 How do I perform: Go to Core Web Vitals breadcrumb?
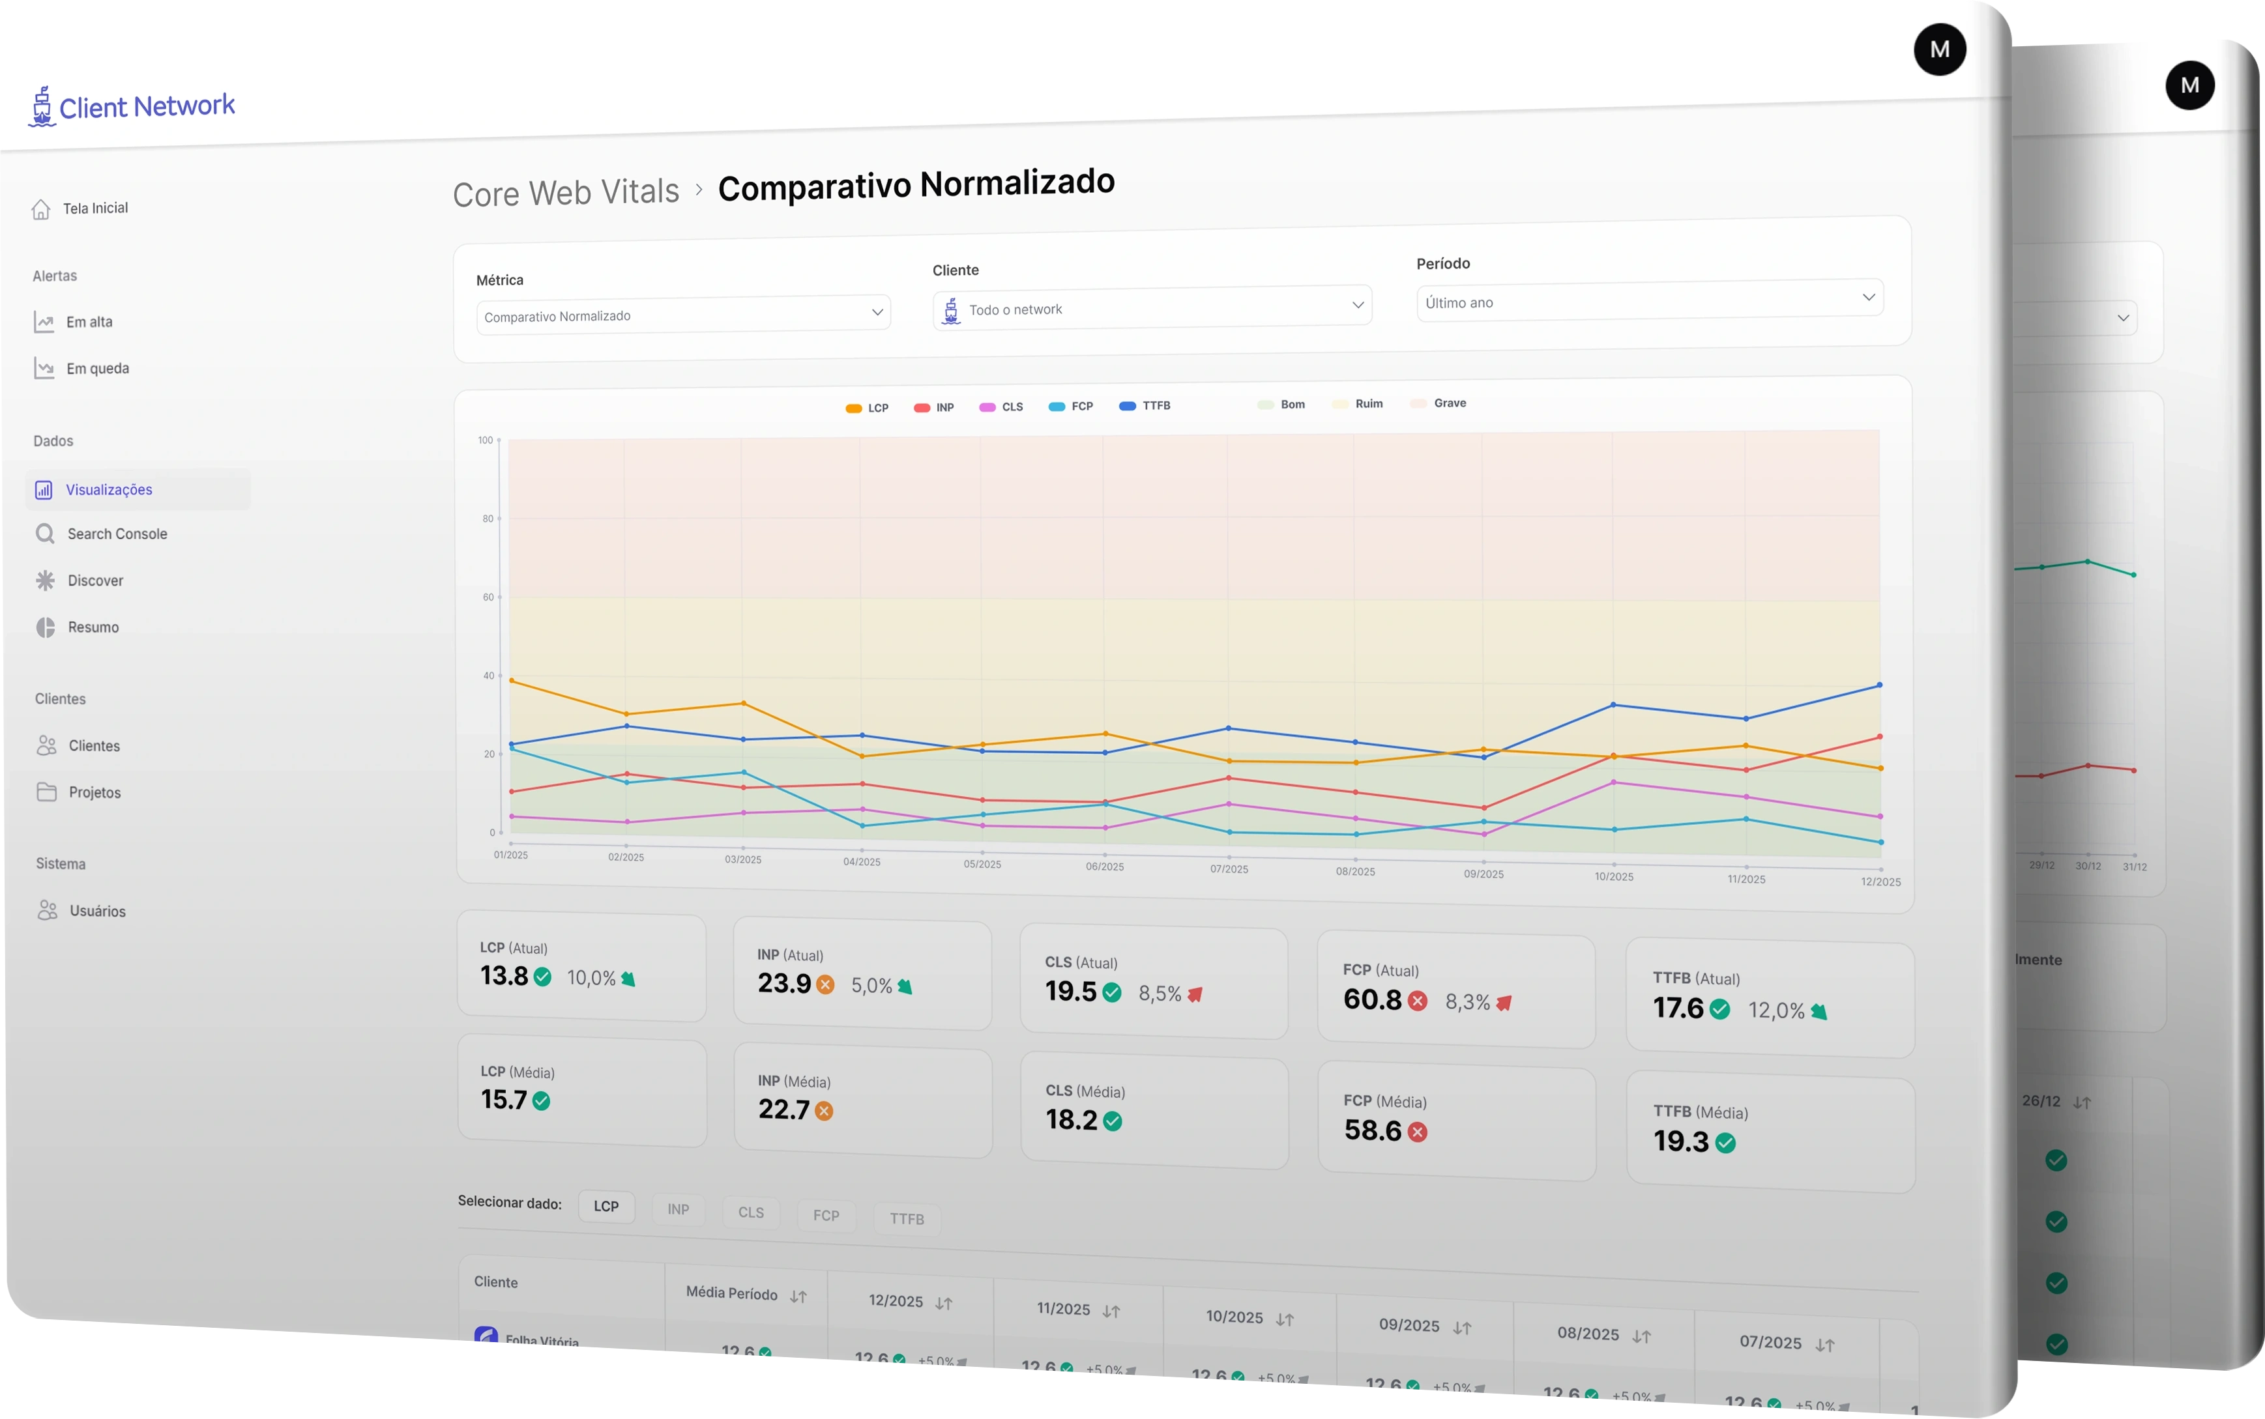click(x=566, y=192)
